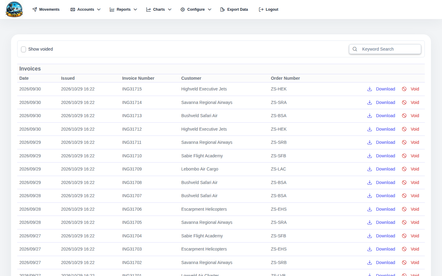Click the download icon for invoice ING31713
442x276 pixels.
(x=370, y=116)
